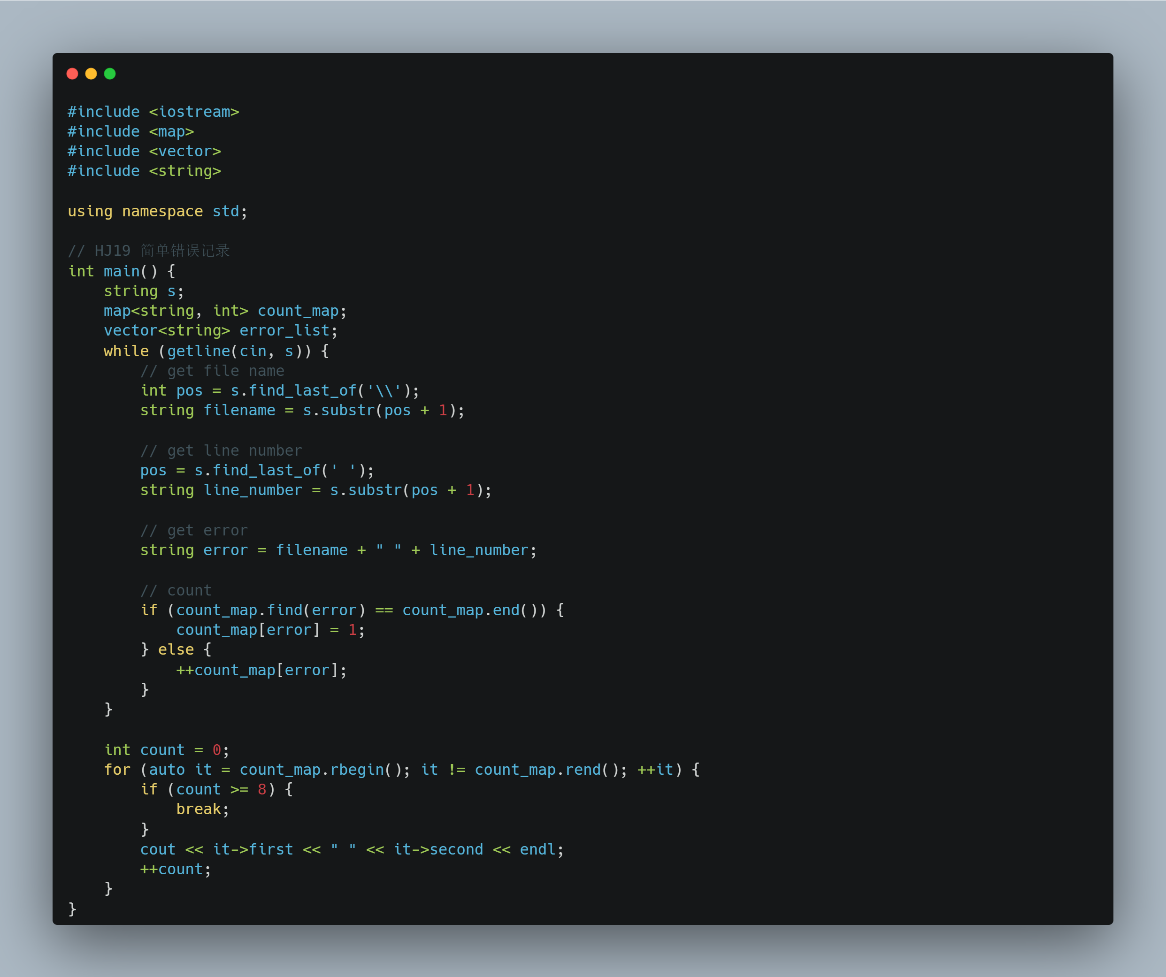Click the '#include <iostream>' line
The height and width of the screenshot is (977, 1166).
click(x=153, y=112)
